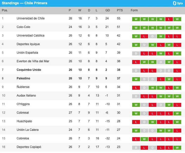This screenshot has width=185, height=153.
Task: Sort standings by GD column header
Action: (x=108, y=10)
